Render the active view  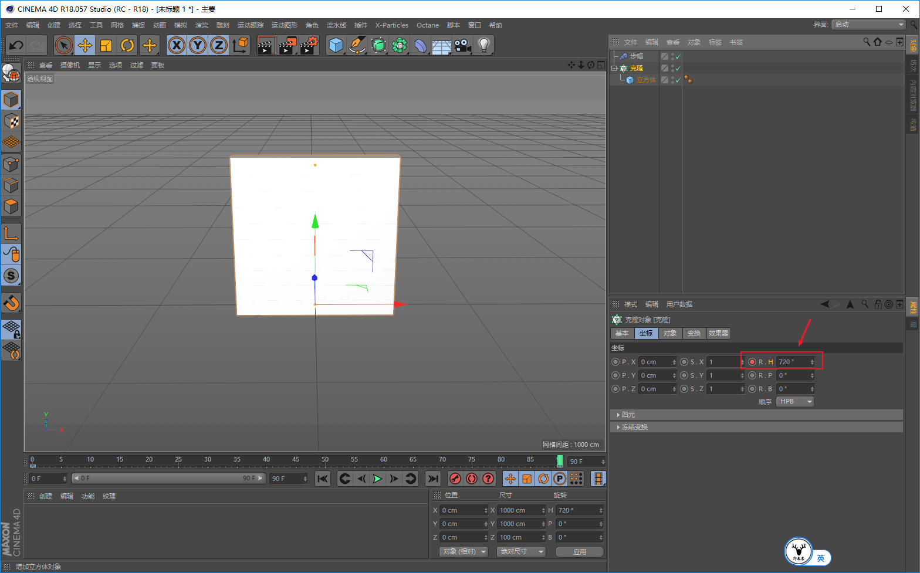pos(266,45)
